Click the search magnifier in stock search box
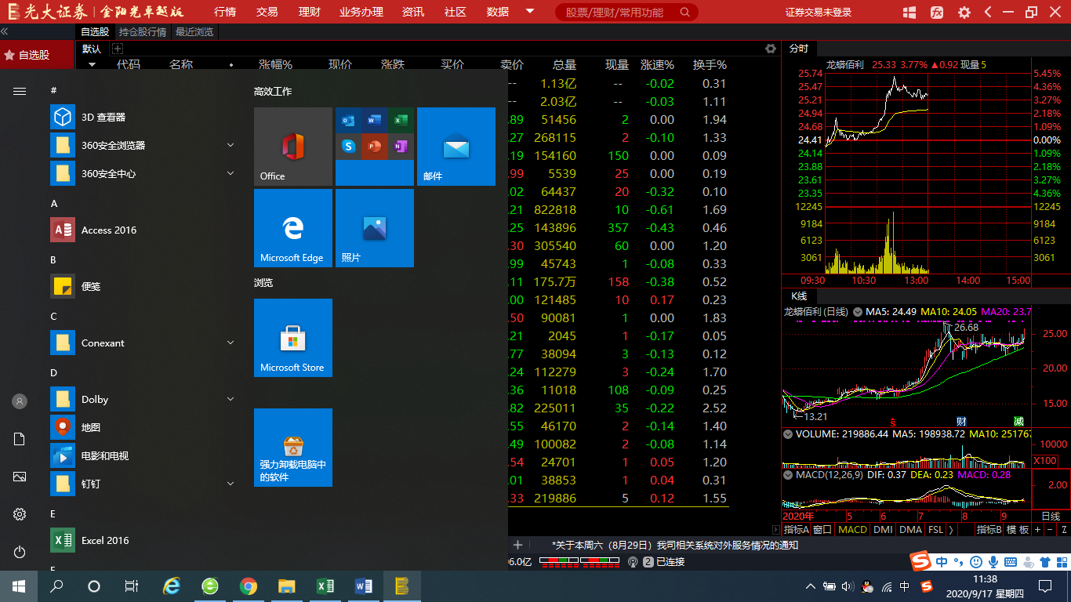This screenshot has height=602, width=1071. pyautogui.click(x=684, y=13)
